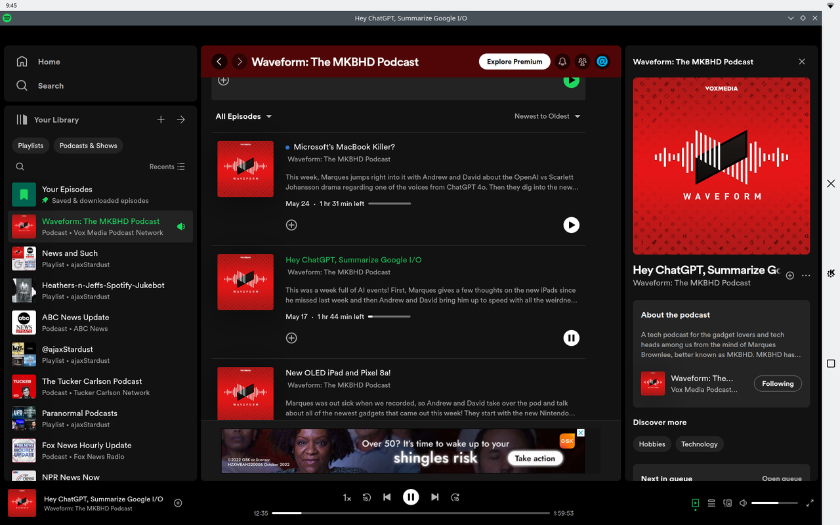Click the large Waveform cover art in side panel
This screenshot has width=840, height=525.
[x=721, y=166]
